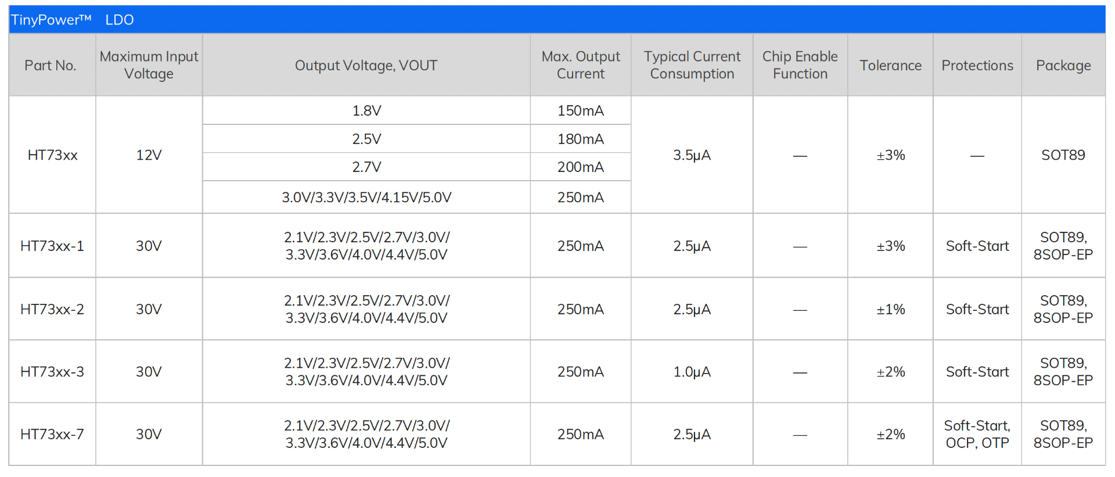
Task: Click the "200mA" output current cell
Action: [581, 167]
